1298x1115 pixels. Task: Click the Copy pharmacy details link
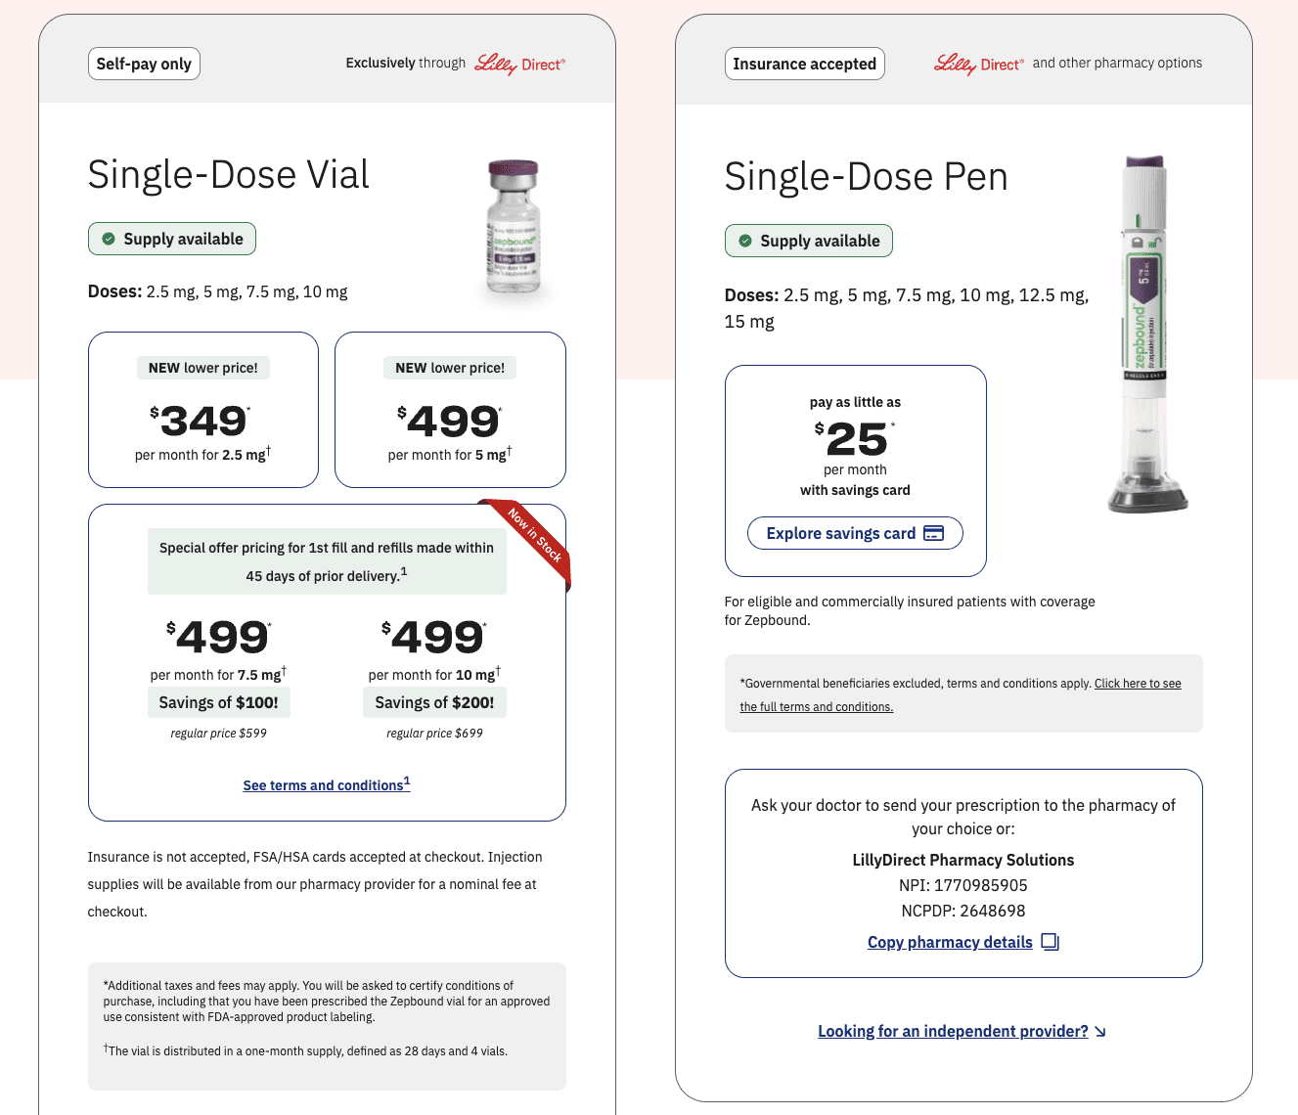click(x=949, y=941)
